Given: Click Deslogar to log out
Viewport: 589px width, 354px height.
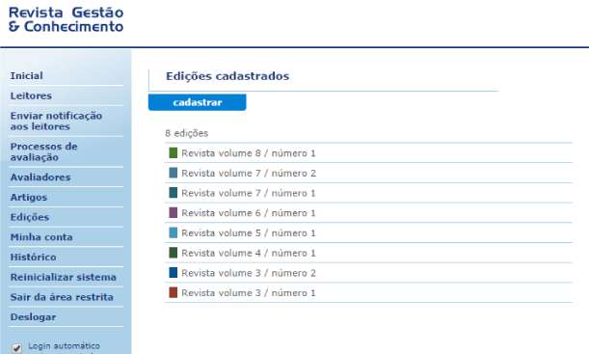Looking at the screenshot, I should pyautogui.click(x=33, y=317).
